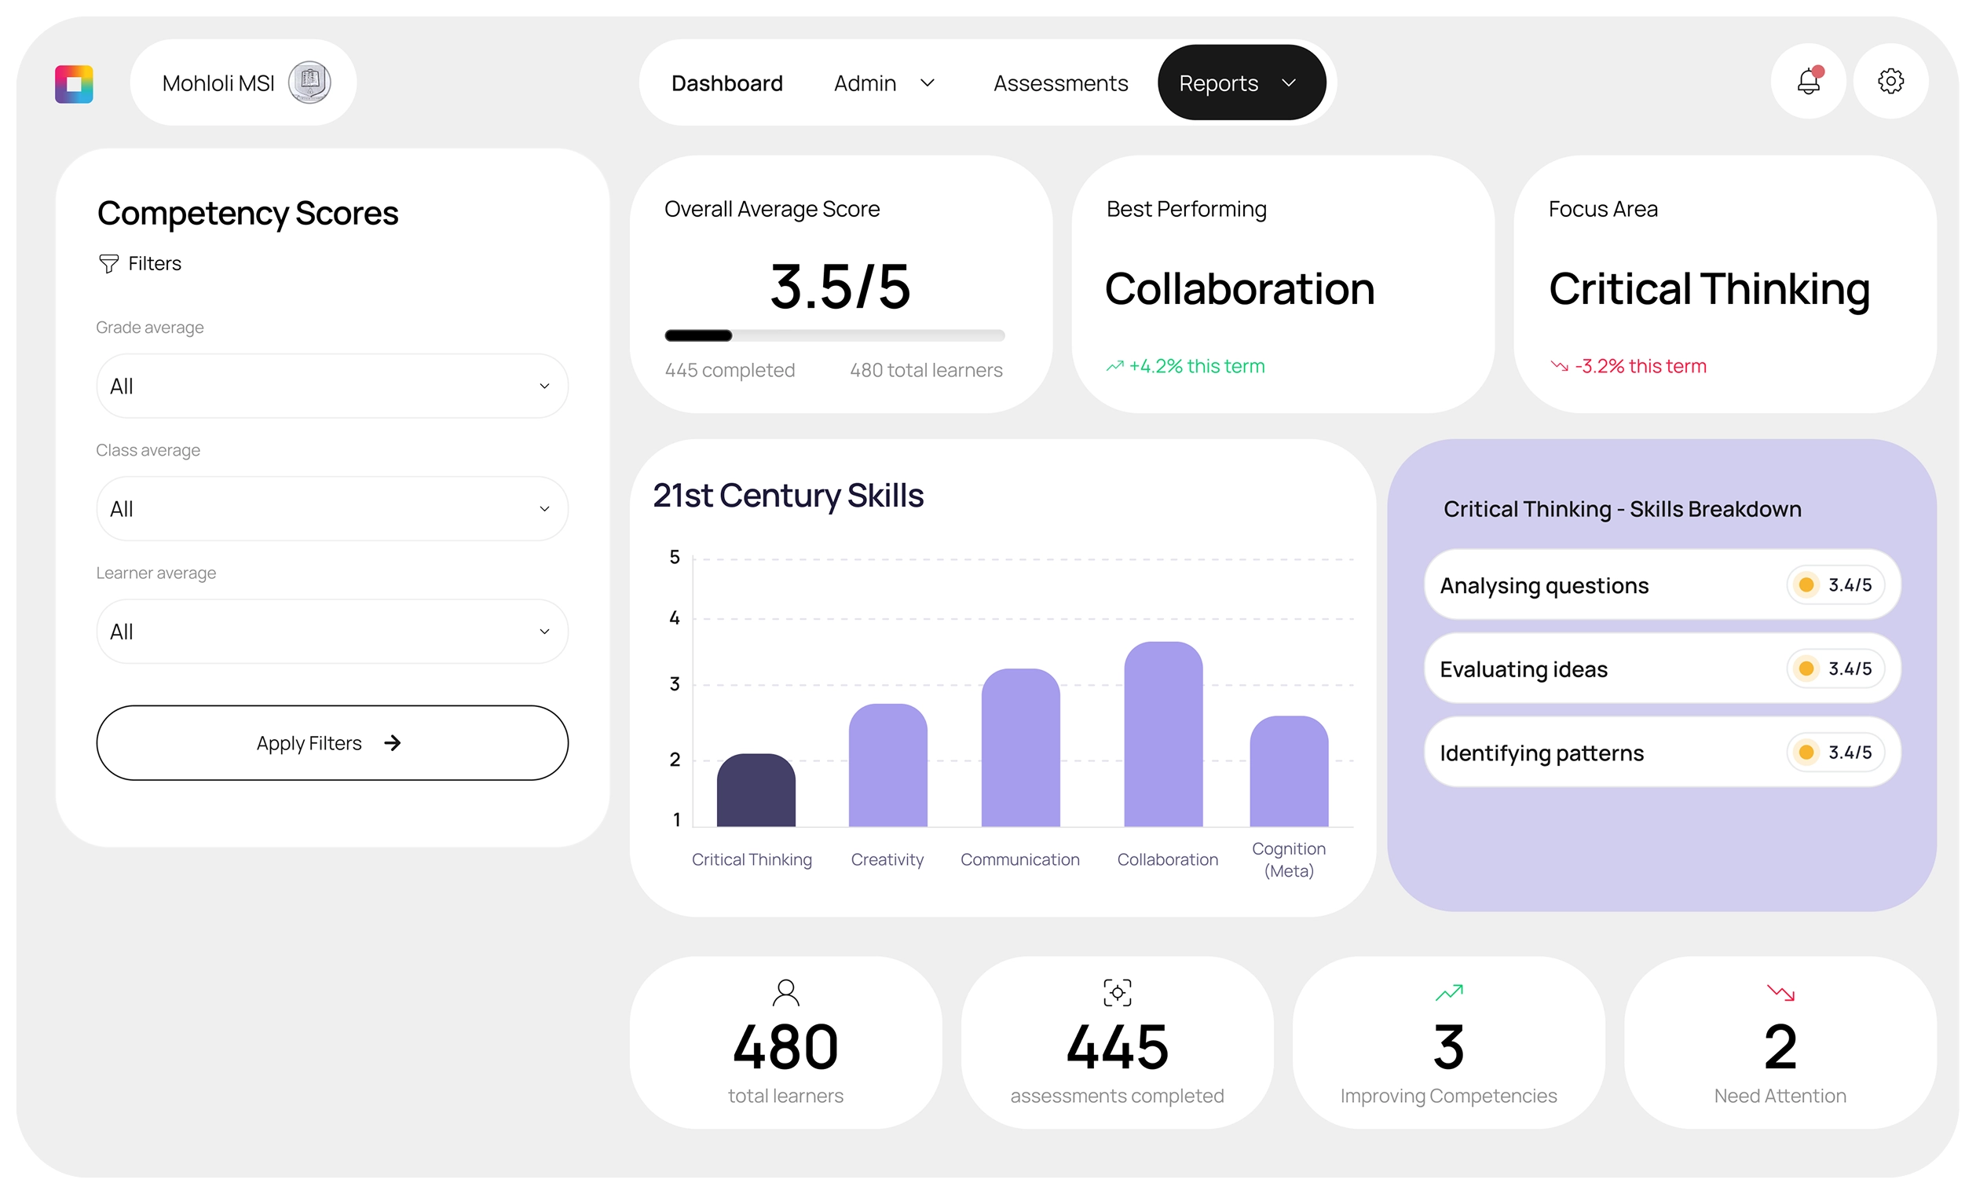Open notifications via the bell icon
Screen dimensions: 1976x1194
(x=1808, y=81)
